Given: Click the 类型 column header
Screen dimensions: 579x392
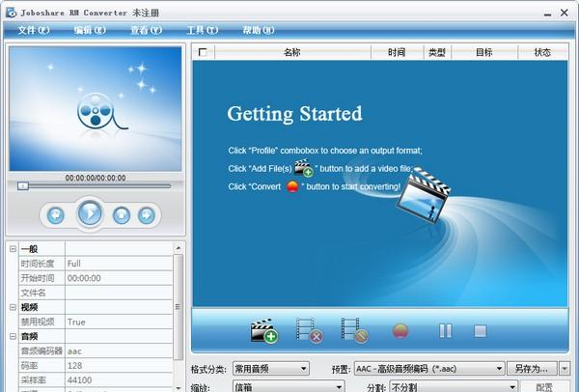Looking at the screenshot, I should [437, 52].
